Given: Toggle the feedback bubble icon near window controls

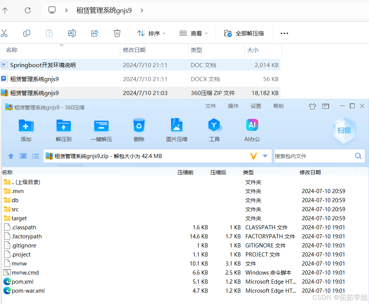Looking at the screenshot, I should click(x=325, y=106).
